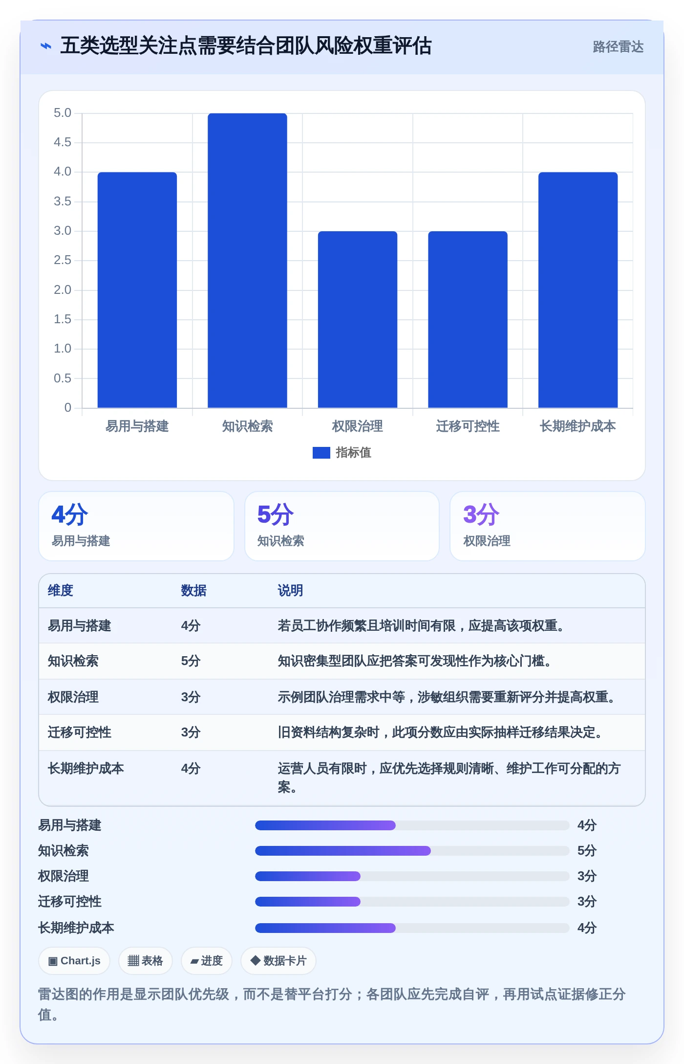Screen dimensions: 684x1064
Task: Click the 权限治理 bar in chart
Action: pos(358,319)
